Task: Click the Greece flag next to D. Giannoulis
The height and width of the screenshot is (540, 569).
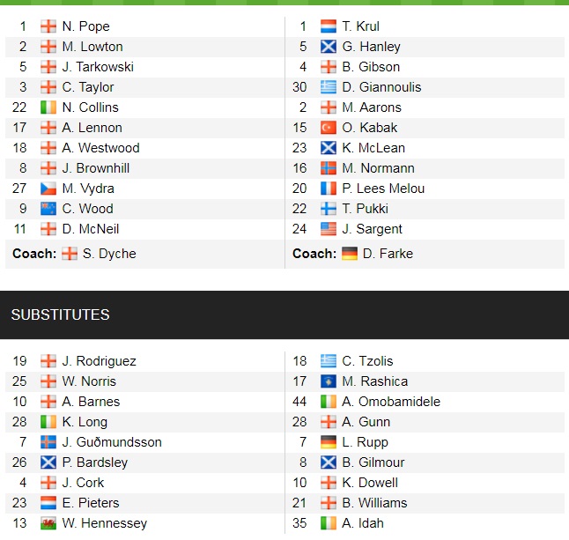Action: coord(328,87)
